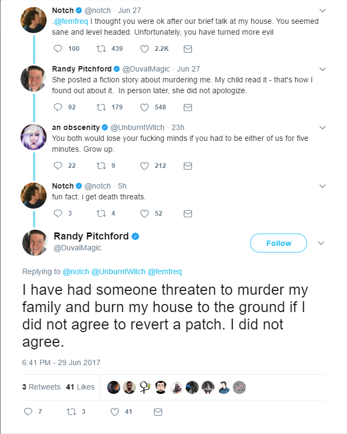Screen dimensions: 347x434
Task: Open the @femfreq mention in Notch's tweet
Action: pos(71,21)
